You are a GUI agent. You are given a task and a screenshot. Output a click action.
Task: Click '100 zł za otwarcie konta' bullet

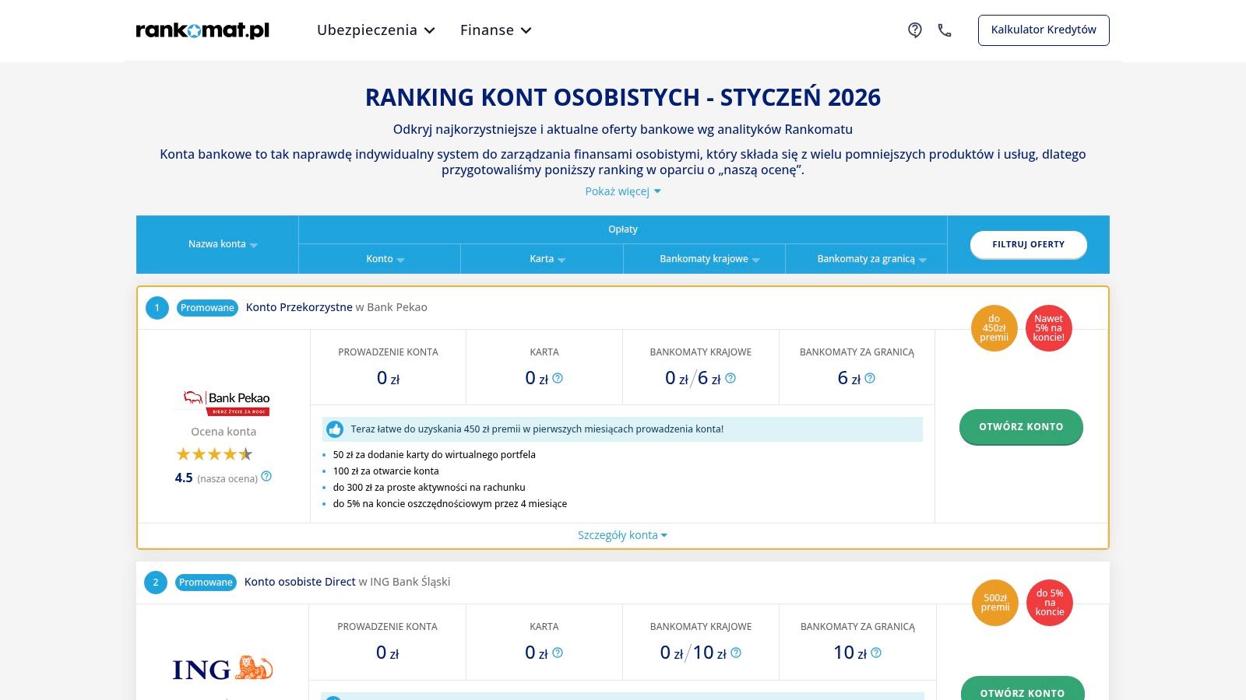[386, 471]
